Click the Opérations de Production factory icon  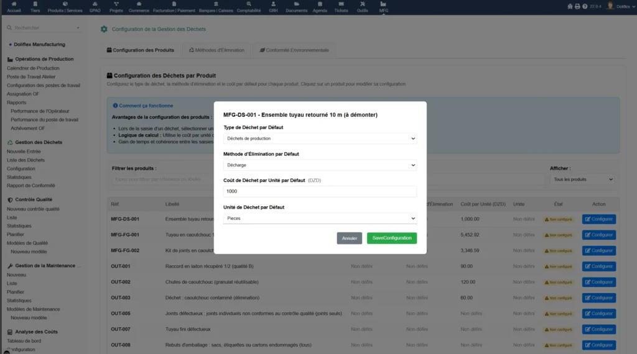pyautogui.click(x=10, y=59)
